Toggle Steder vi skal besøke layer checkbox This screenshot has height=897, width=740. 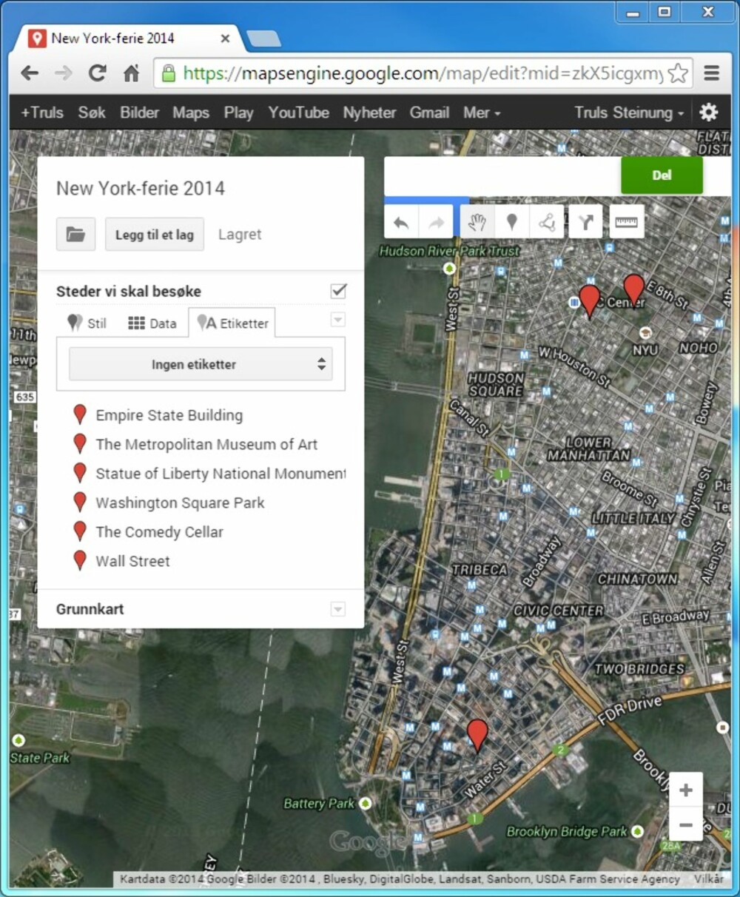(338, 291)
